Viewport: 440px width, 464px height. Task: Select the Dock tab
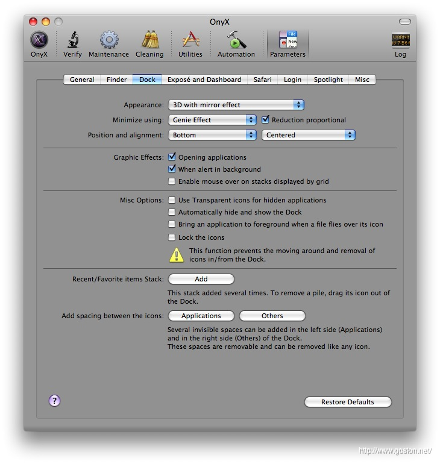(x=147, y=80)
